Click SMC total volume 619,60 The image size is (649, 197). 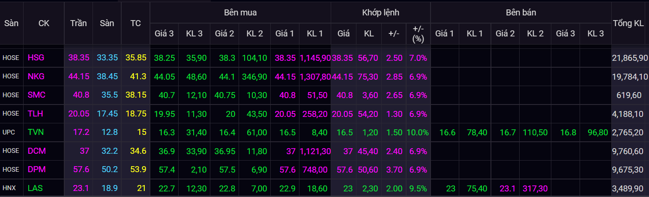[x=629, y=95]
